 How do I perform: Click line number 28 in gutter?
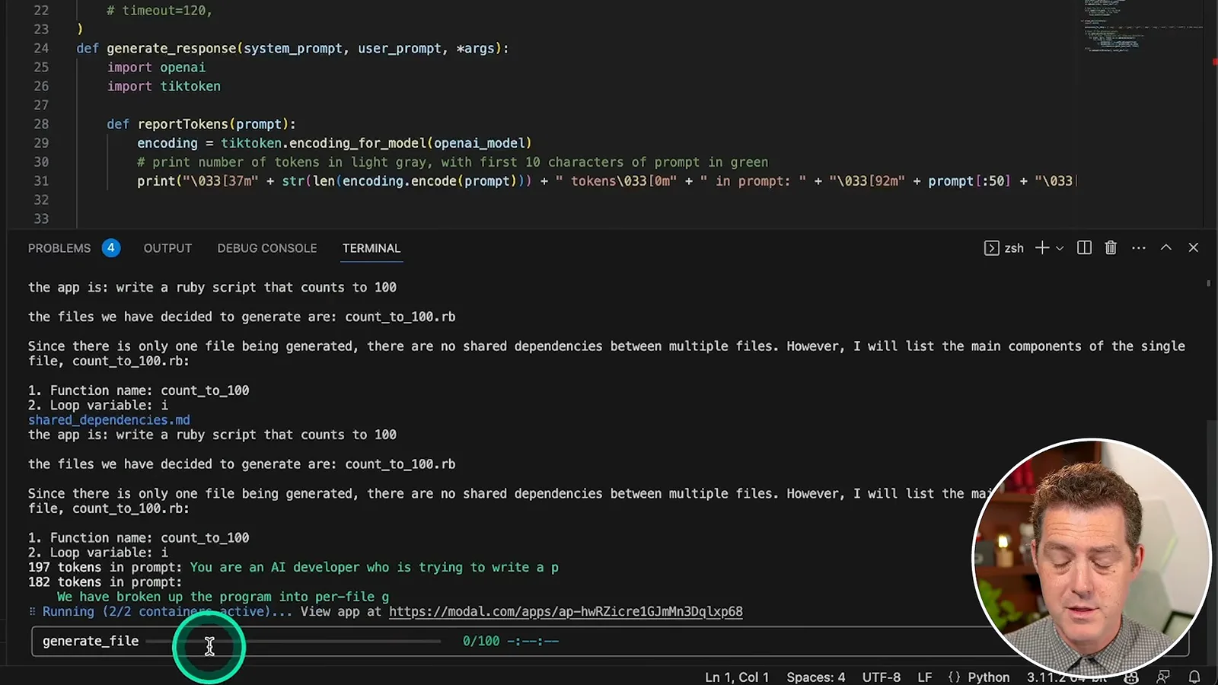pyautogui.click(x=41, y=124)
